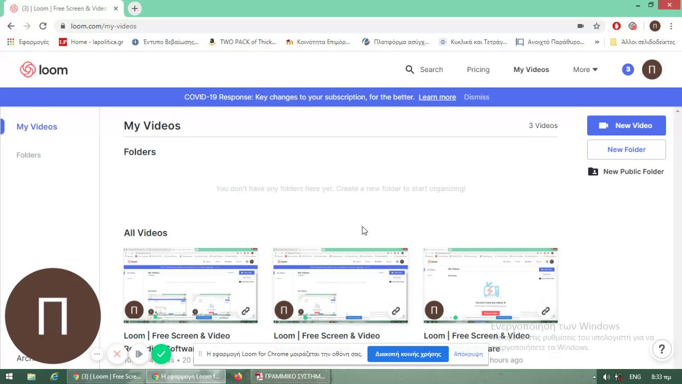Open File Explorer from the taskbar
This screenshot has width=682, height=384.
(32, 376)
